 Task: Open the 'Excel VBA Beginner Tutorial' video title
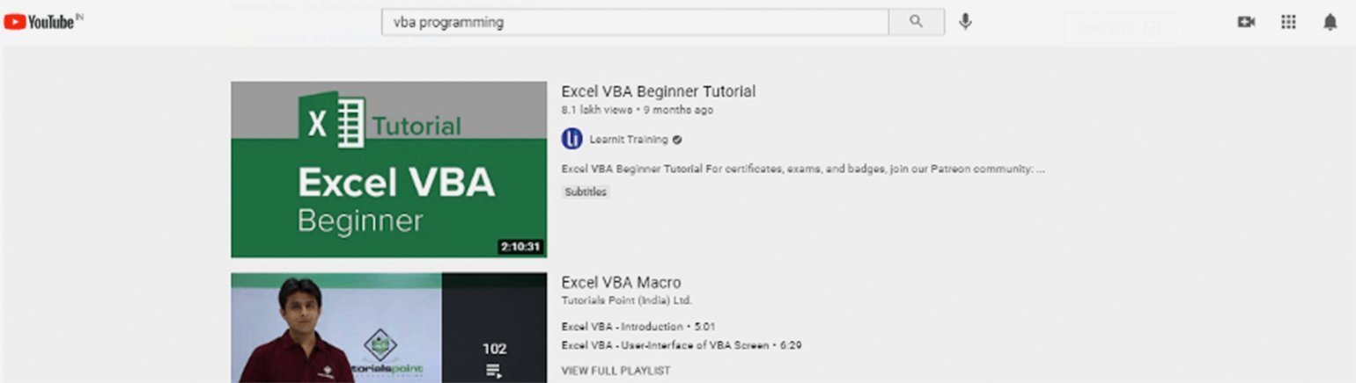click(x=659, y=91)
